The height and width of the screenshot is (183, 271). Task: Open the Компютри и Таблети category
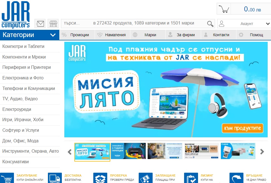(x=30, y=47)
